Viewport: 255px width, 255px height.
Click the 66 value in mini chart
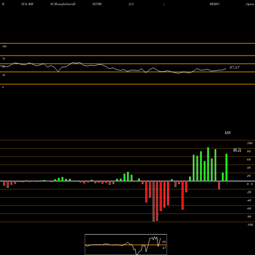coord(164,242)
